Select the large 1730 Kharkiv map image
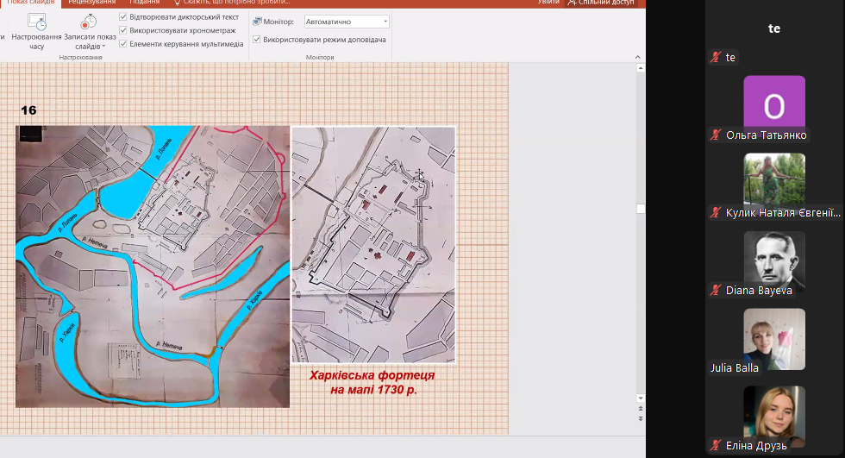Image resolution: width=845 pixels, height=458 pixels. tap(153, 267)
